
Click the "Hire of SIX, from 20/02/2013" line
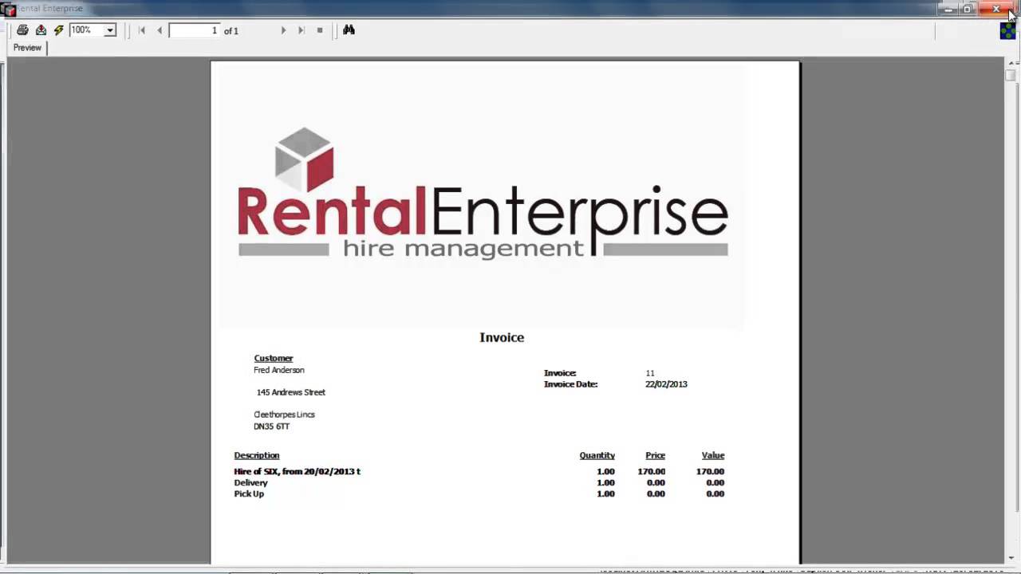297,472
